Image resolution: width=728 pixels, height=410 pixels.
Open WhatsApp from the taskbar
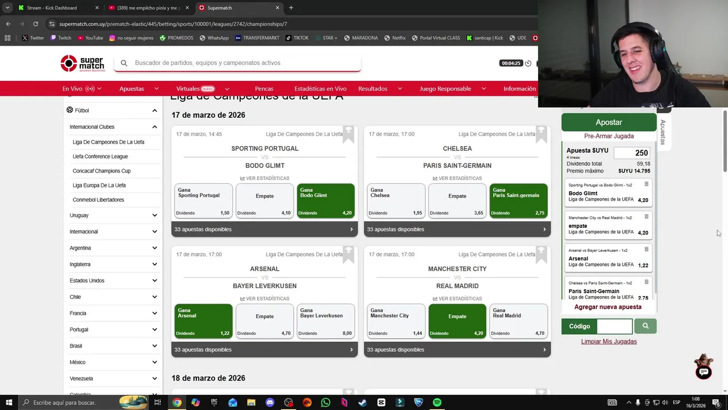(x=325, y=403)
